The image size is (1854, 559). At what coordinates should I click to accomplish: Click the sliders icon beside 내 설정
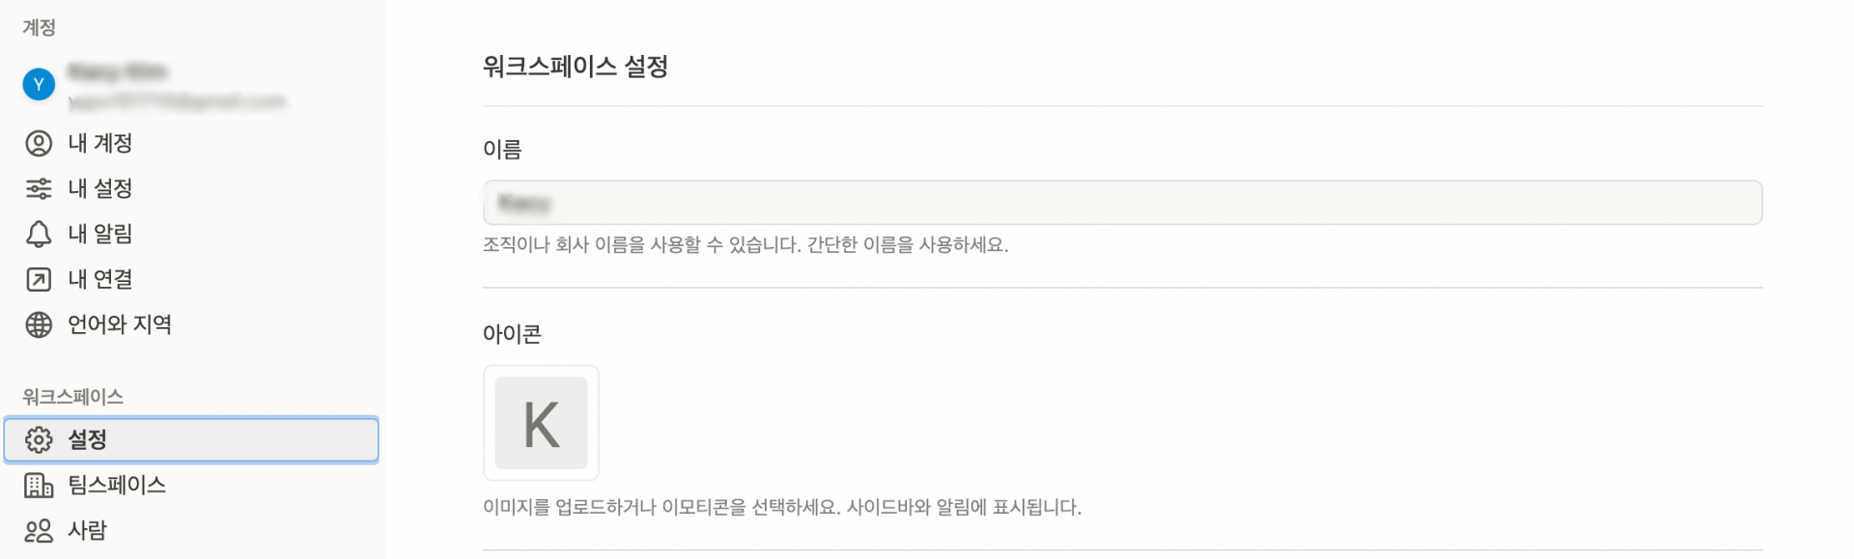39,188
